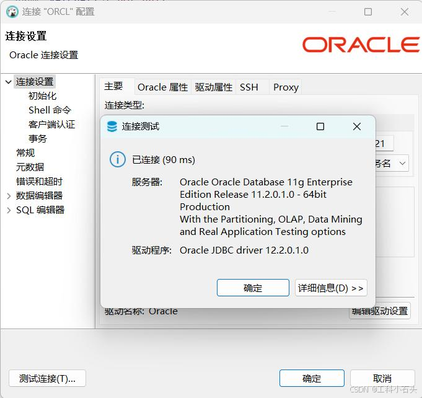Click the database icon in the 连接测试 dialog
Screen dimensions: 422x398
coord(112,126)
